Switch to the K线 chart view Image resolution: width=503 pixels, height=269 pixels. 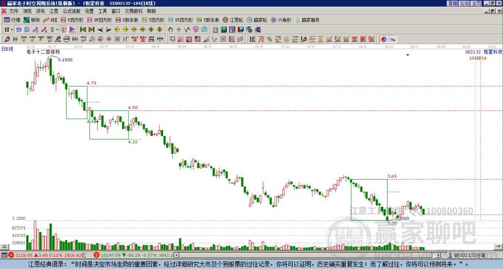[51, 20]
